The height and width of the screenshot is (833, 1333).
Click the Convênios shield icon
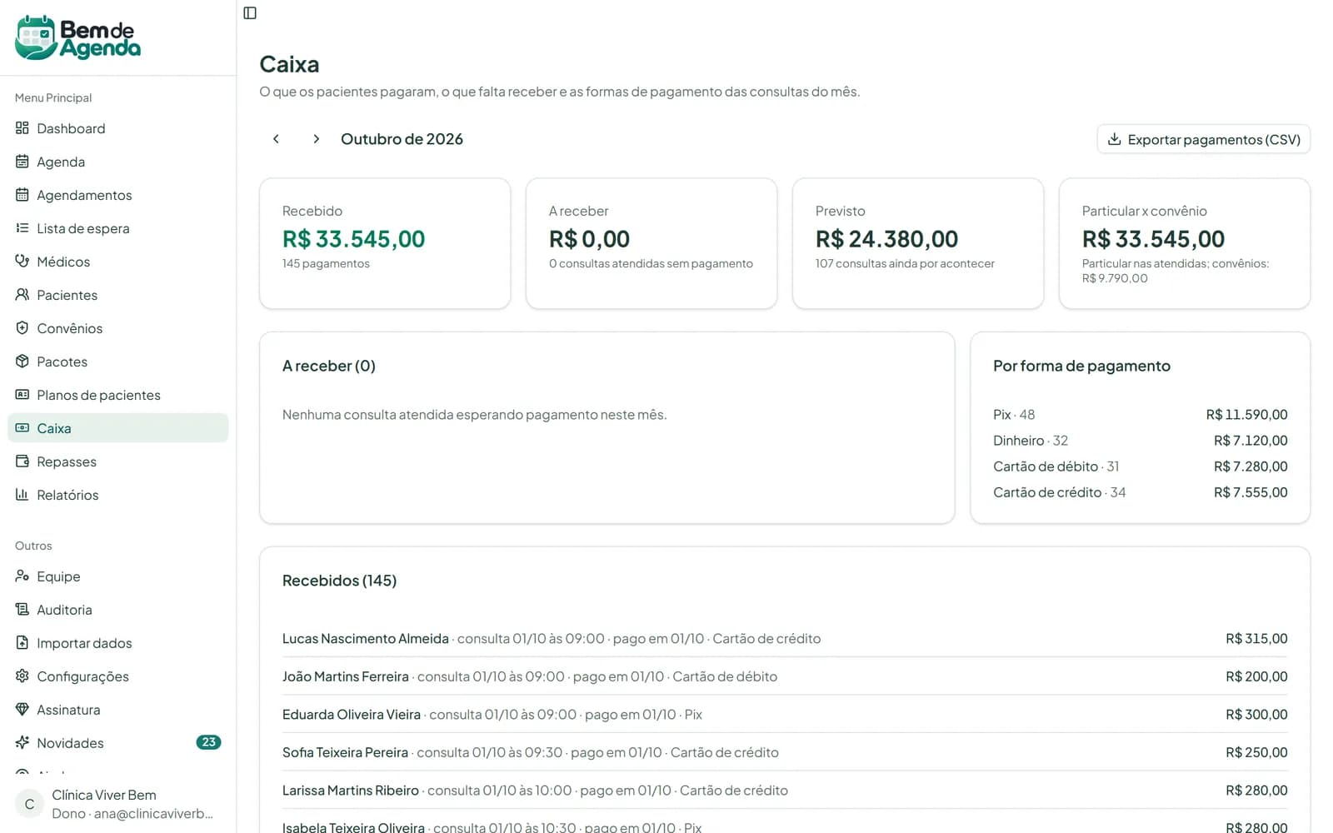coord(22,328)
